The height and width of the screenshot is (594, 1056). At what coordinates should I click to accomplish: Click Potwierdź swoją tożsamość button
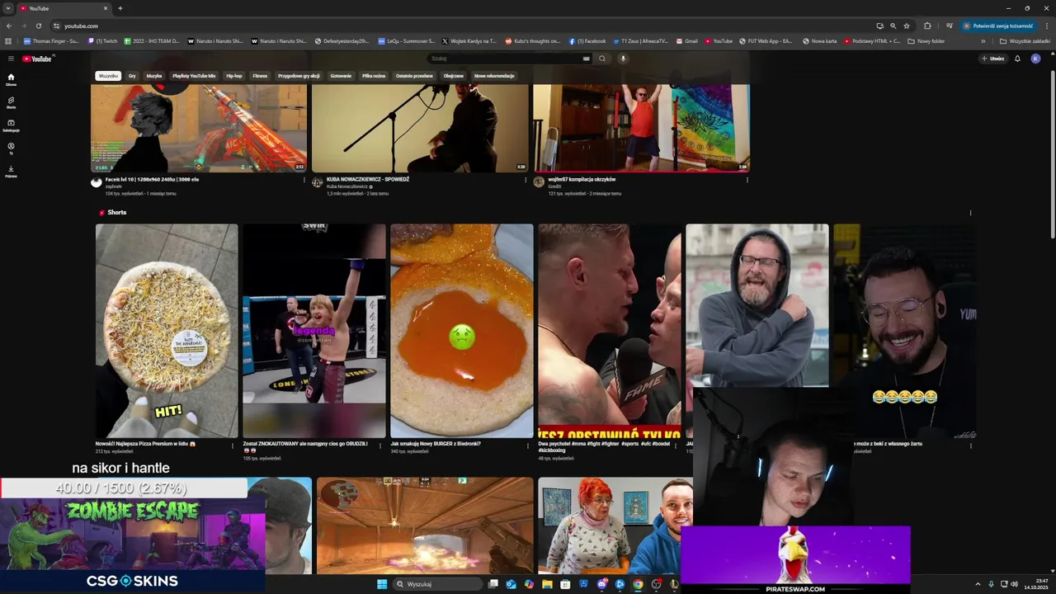999,26
